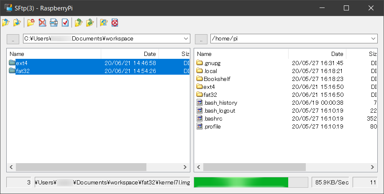Select the remote Bookshelf folder
384x194 pixels.
pyautogui.click(x=213, y=79)
